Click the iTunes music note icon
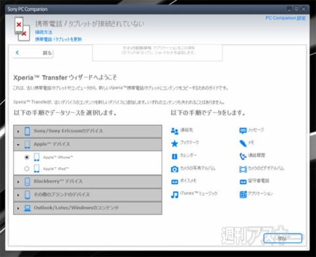Viewport: 316px width, 257px height. pos(174,195)
